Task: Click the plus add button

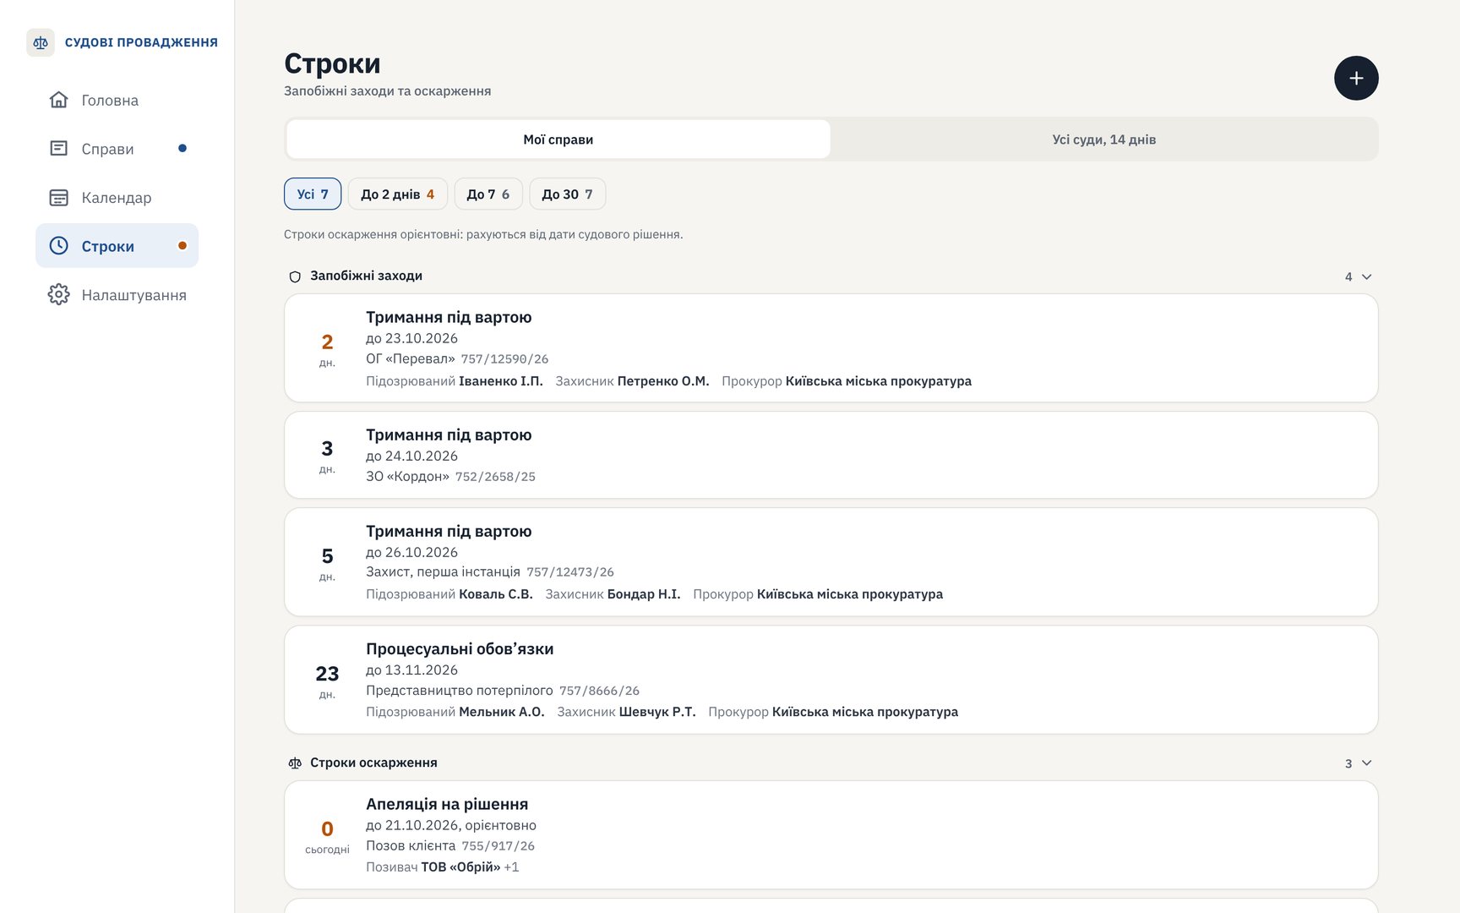Action: (1356, 78)
